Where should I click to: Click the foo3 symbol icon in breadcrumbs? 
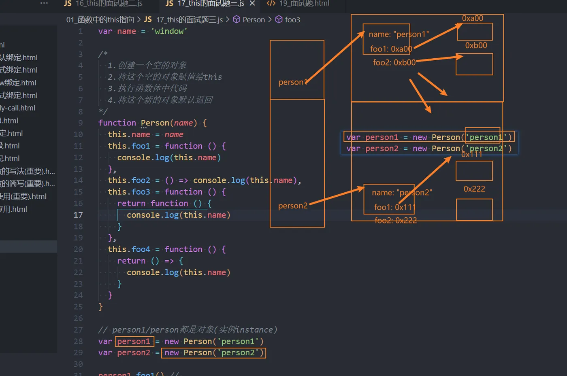279,19
